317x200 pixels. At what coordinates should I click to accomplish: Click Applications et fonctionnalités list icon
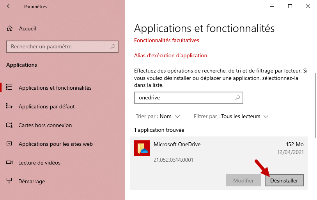pyautogui.click(x=9, y=87)
